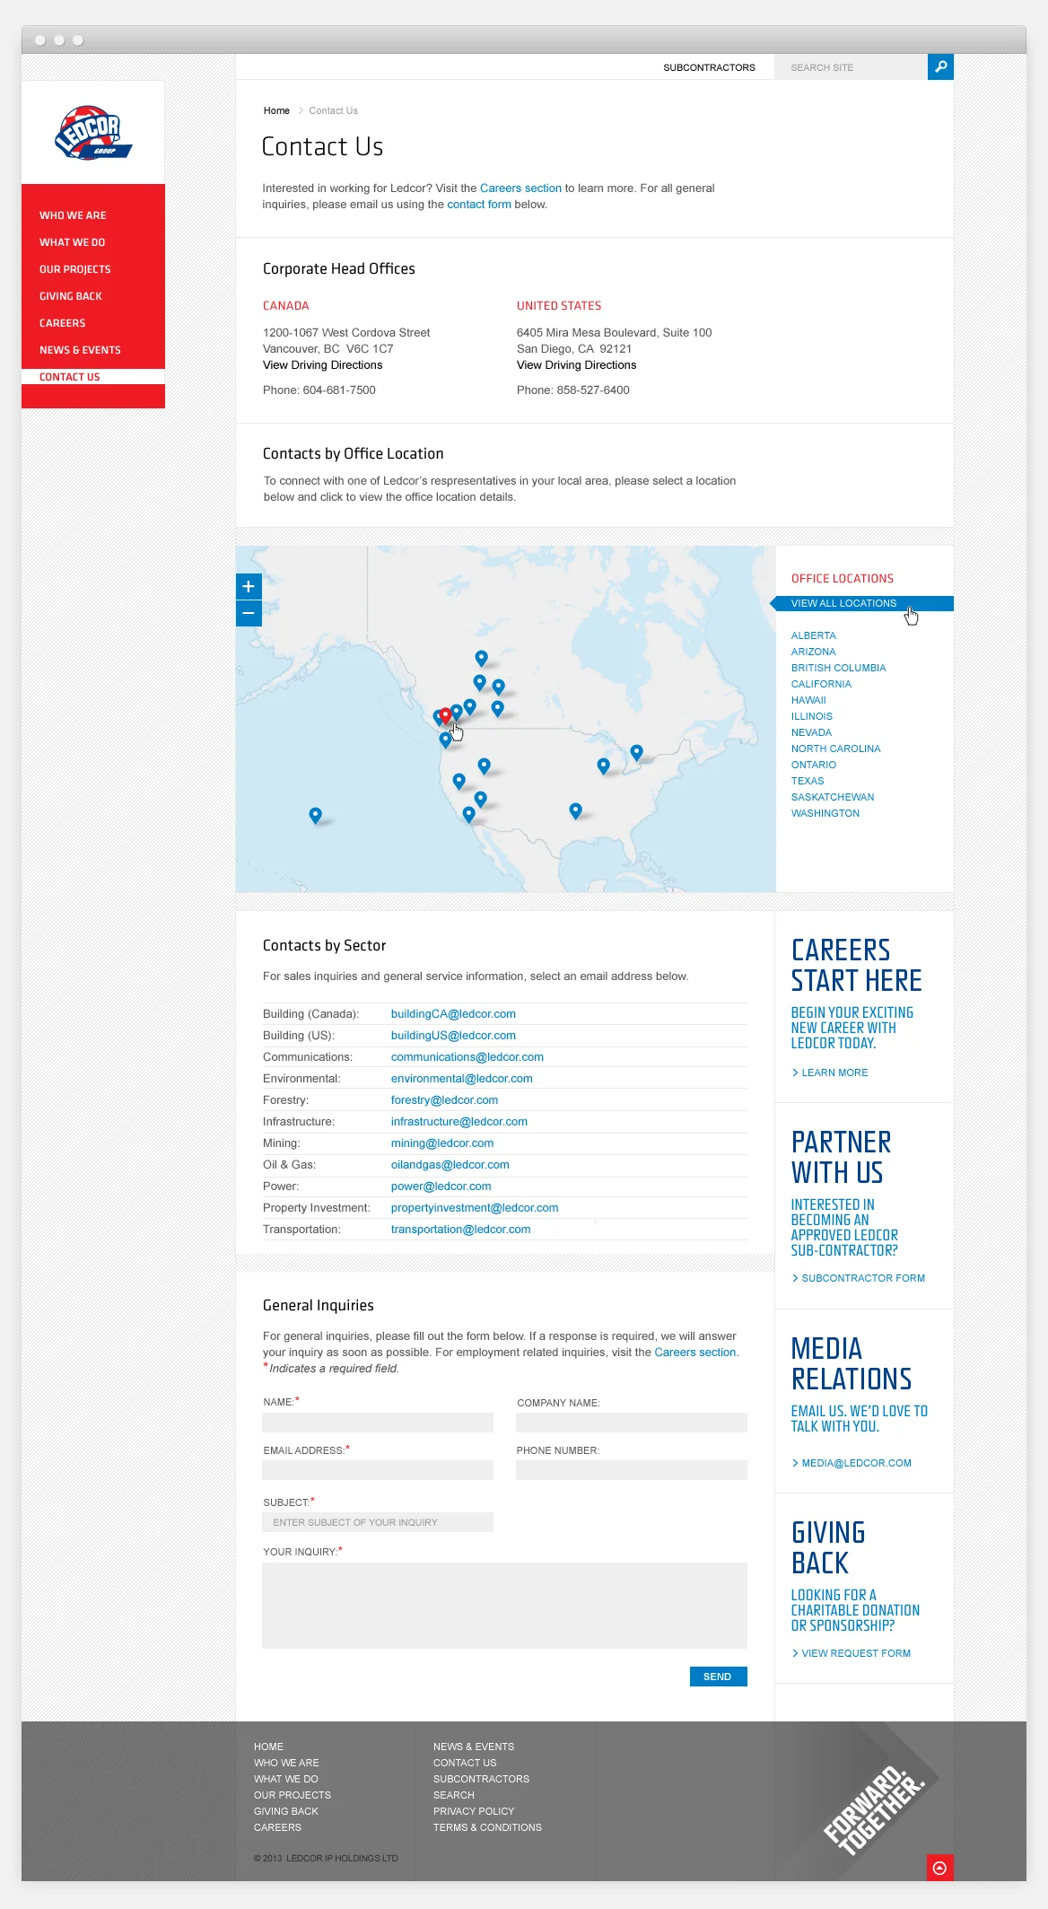Viewport: 1048px width, 1909px height.
Task: Click the Texas map pin
Action: click(575, 810)
